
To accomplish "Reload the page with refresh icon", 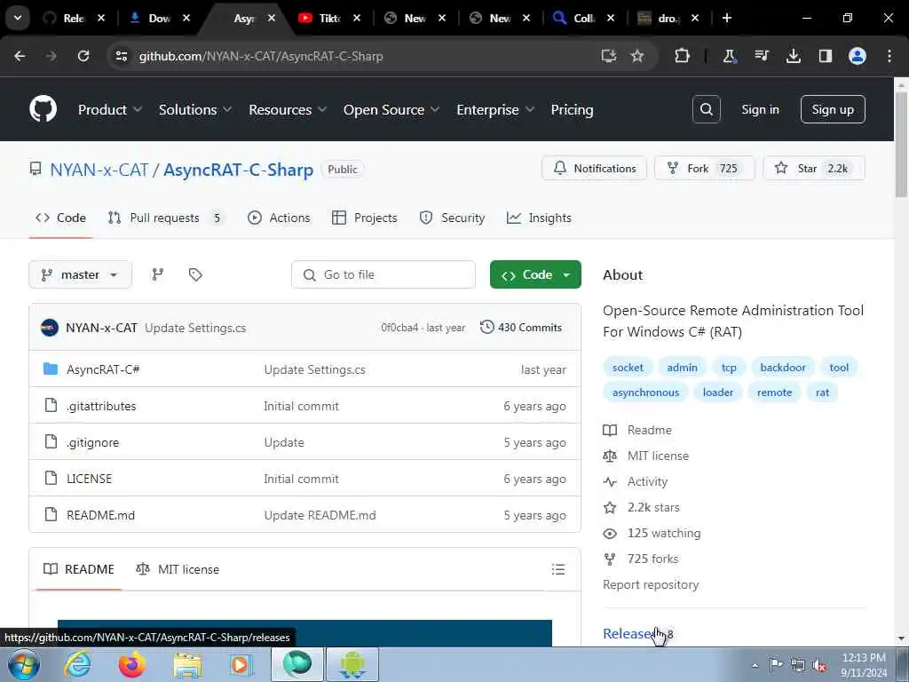I will coord(83,56).
